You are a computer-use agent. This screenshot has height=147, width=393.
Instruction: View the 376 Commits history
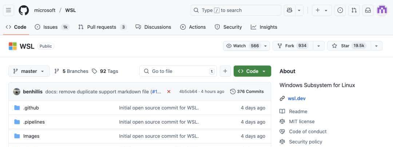click(247, 92)
